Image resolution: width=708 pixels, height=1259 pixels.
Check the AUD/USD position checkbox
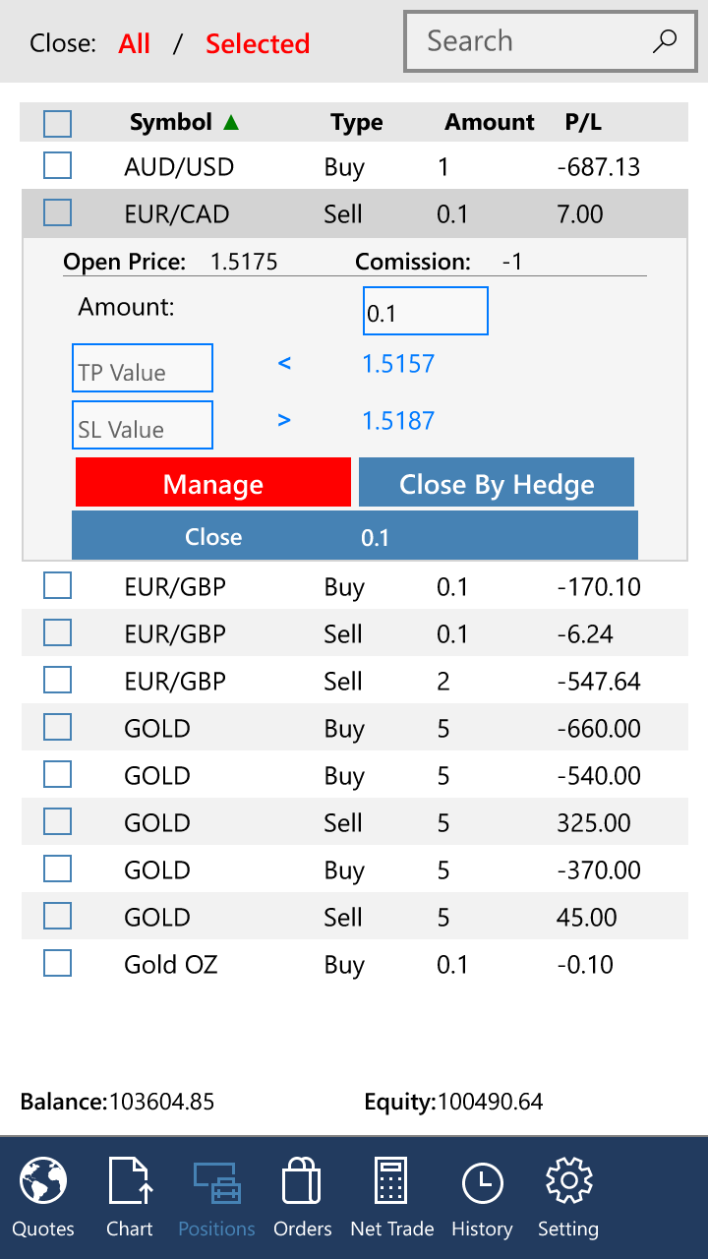point(58,165)
